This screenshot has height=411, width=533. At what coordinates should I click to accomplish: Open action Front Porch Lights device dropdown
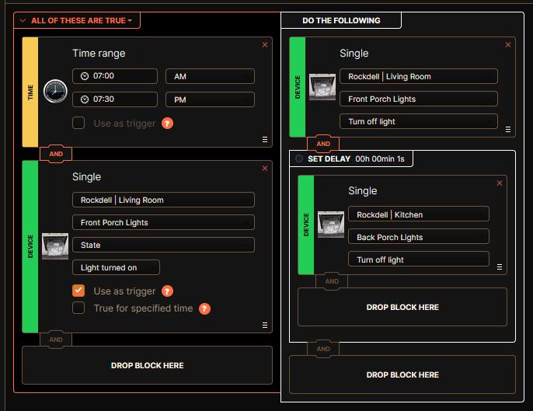(419, 99)
